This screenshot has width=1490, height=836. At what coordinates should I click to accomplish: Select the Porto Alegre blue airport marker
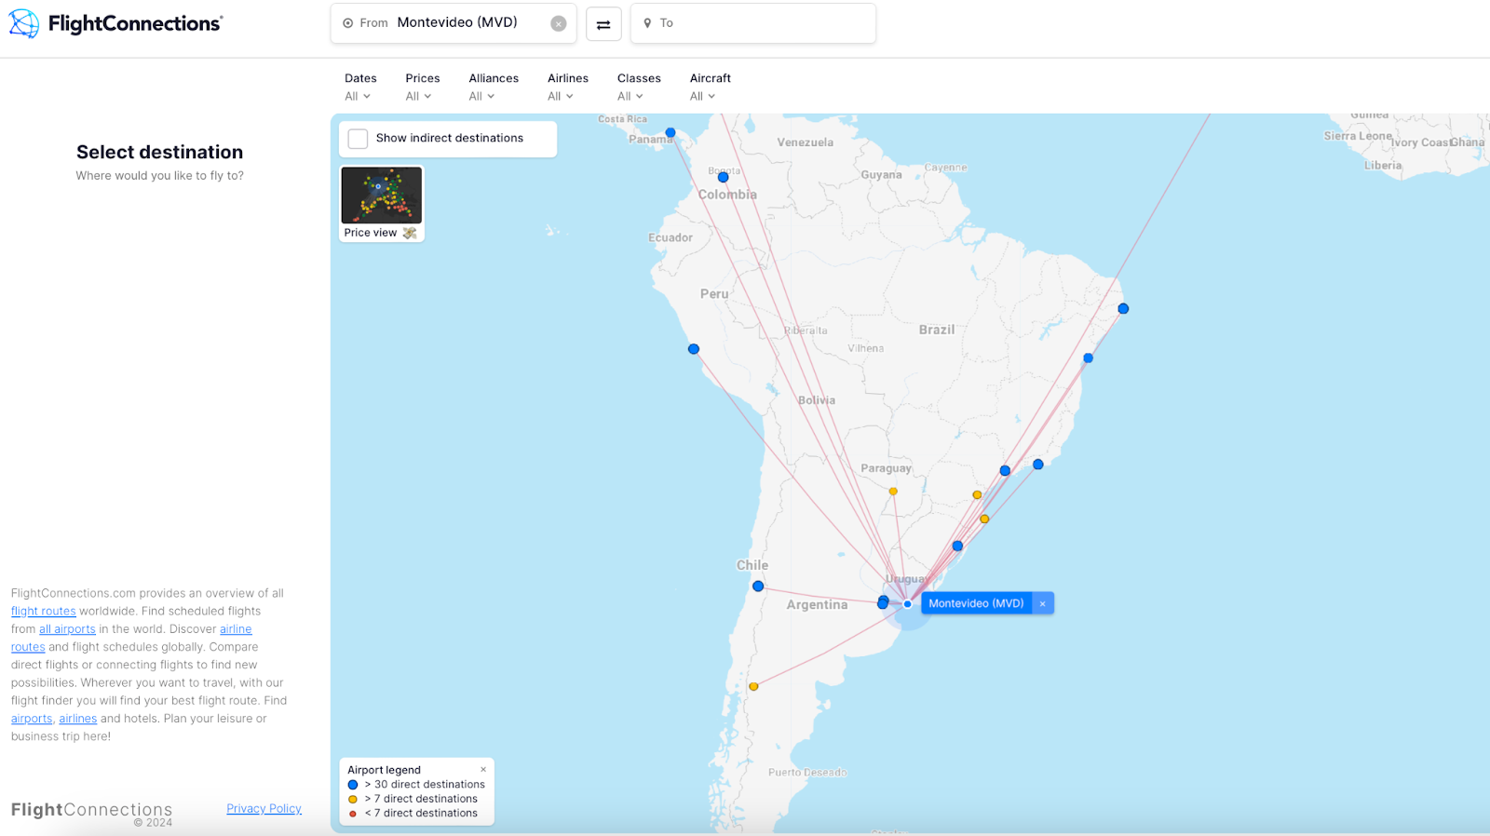tap(957, 546)
